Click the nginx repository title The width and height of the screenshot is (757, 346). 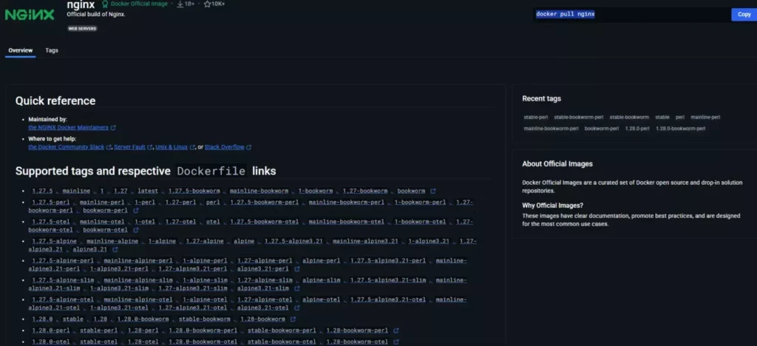[81, 4]
